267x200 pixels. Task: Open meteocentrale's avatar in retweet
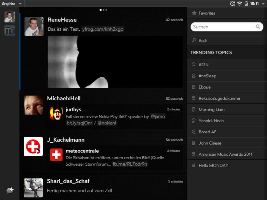pyautogui.click(x=56, y=155)
